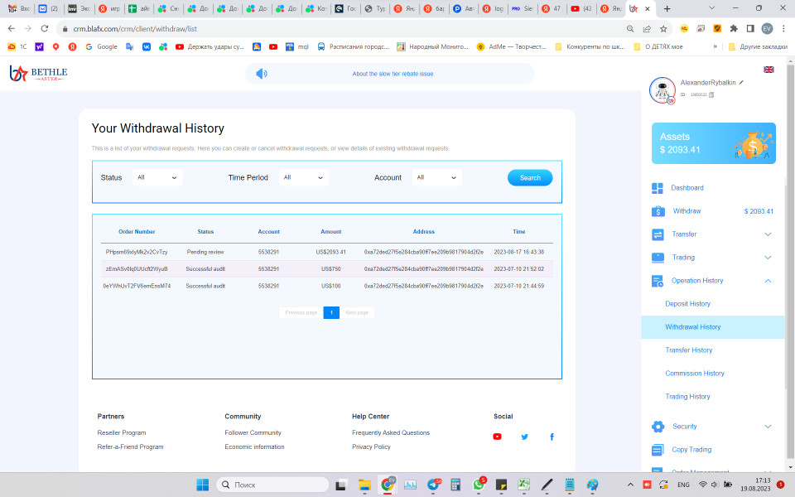
Task: Click the Withdraw briefcase icon
Action: [x=658, y=211]
